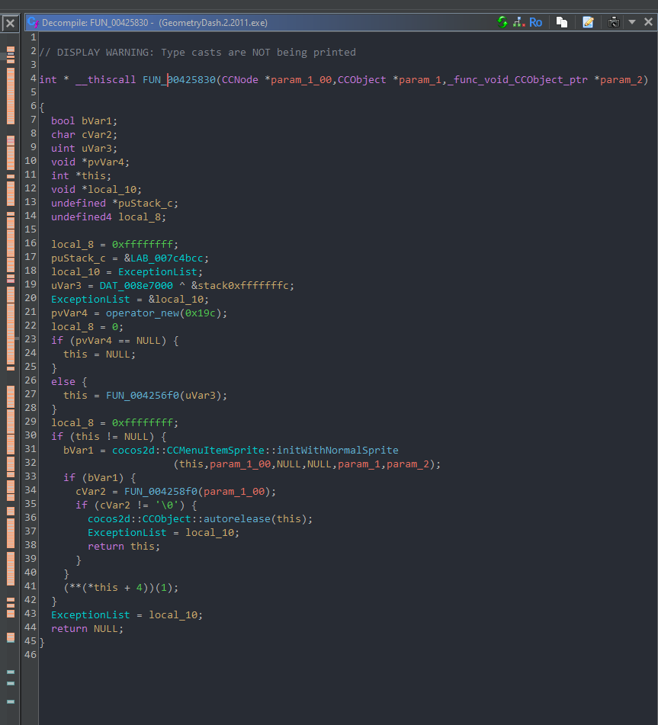This screenshot has width=658, height=725.
Task: Select line number 21 in the margin
Action: pyautogui.click(x=29, y=313)
